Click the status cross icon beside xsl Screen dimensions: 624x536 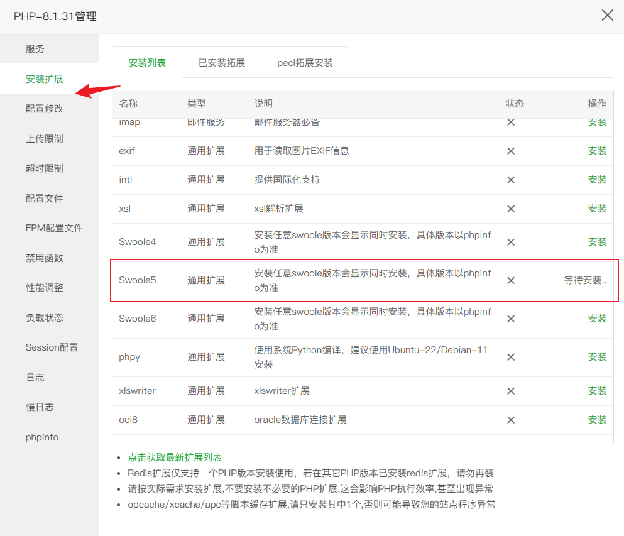click(511, 209)
